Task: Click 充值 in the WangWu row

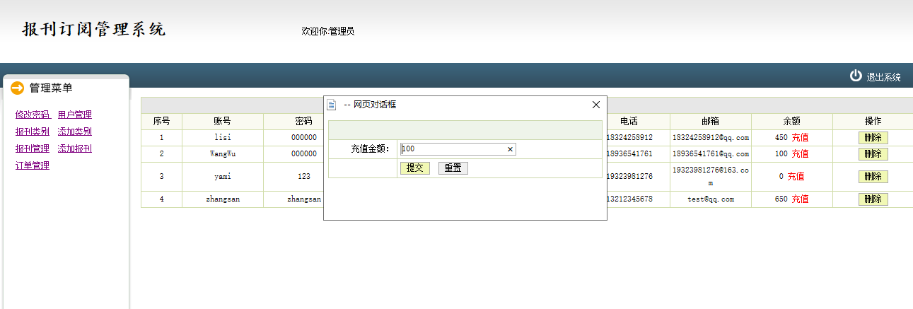Action: tap(800, 153)
